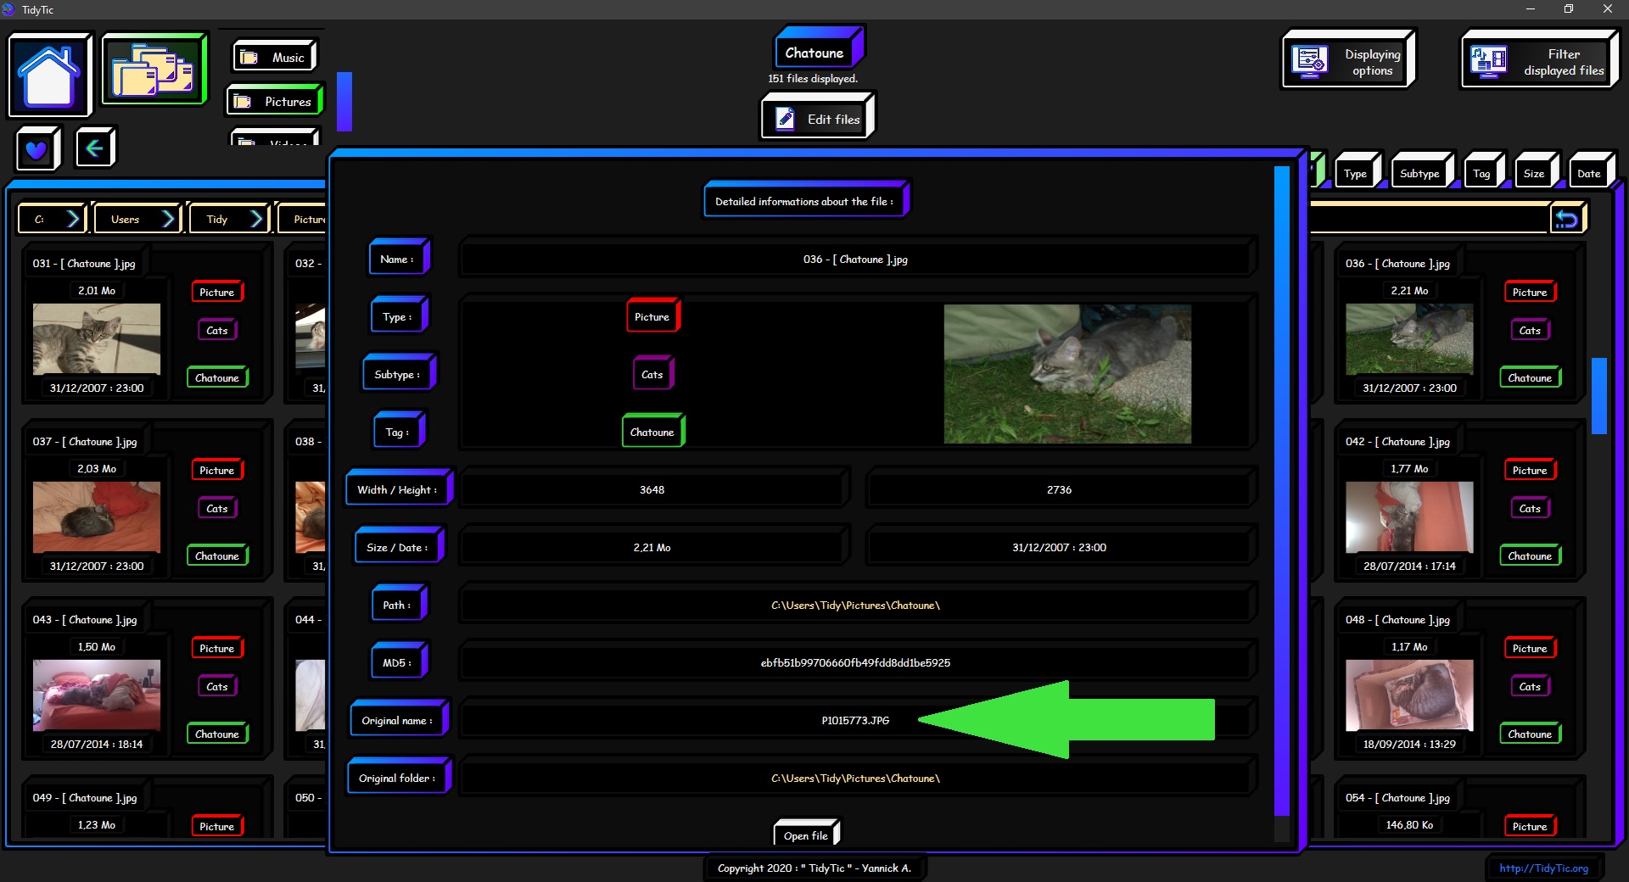Image resolution: width=1629 pixels, height=882 pixels.
Task: Click file name 049 - [ Chatoune ].jpg
Action: click(x=85, y=797)
